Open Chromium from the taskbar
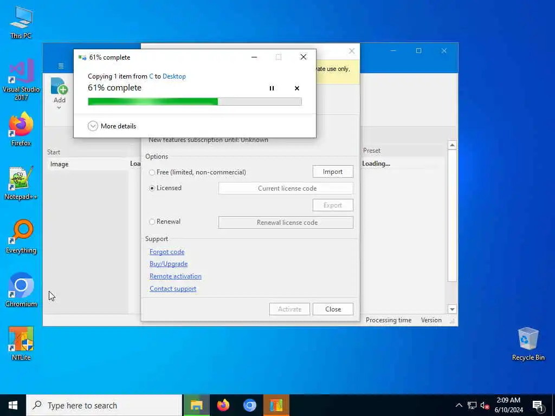 249,405
